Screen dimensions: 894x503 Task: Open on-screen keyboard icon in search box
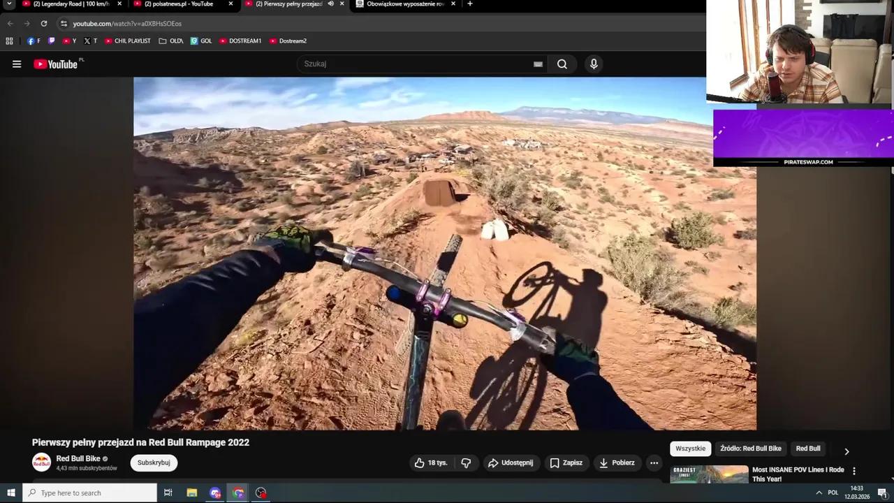538,64
